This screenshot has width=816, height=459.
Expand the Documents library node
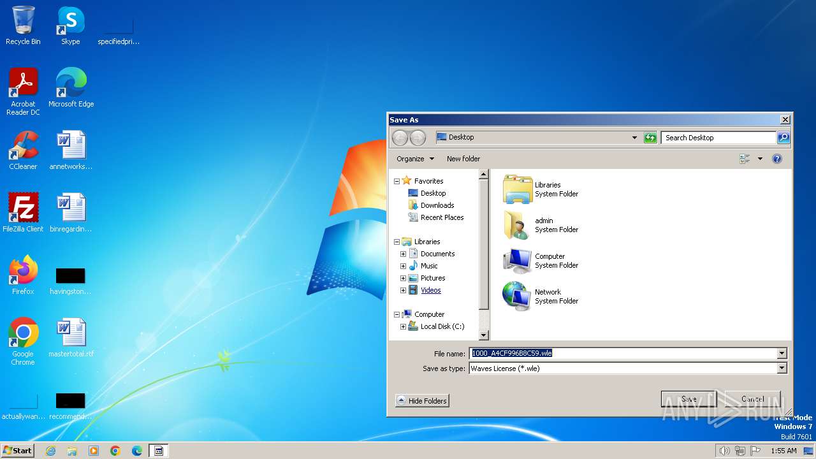pos(403,254)
